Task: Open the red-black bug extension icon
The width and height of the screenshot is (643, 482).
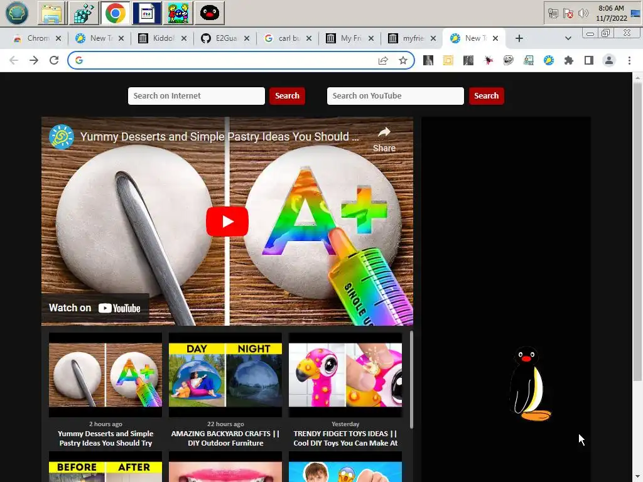Action: pyautogui.click(x=489, y=61)
